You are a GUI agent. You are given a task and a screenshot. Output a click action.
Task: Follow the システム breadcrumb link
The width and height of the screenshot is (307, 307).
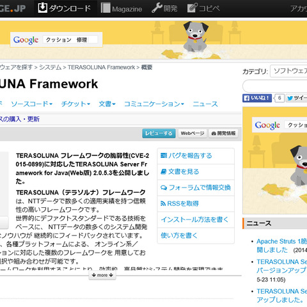(x=51, y=67)
